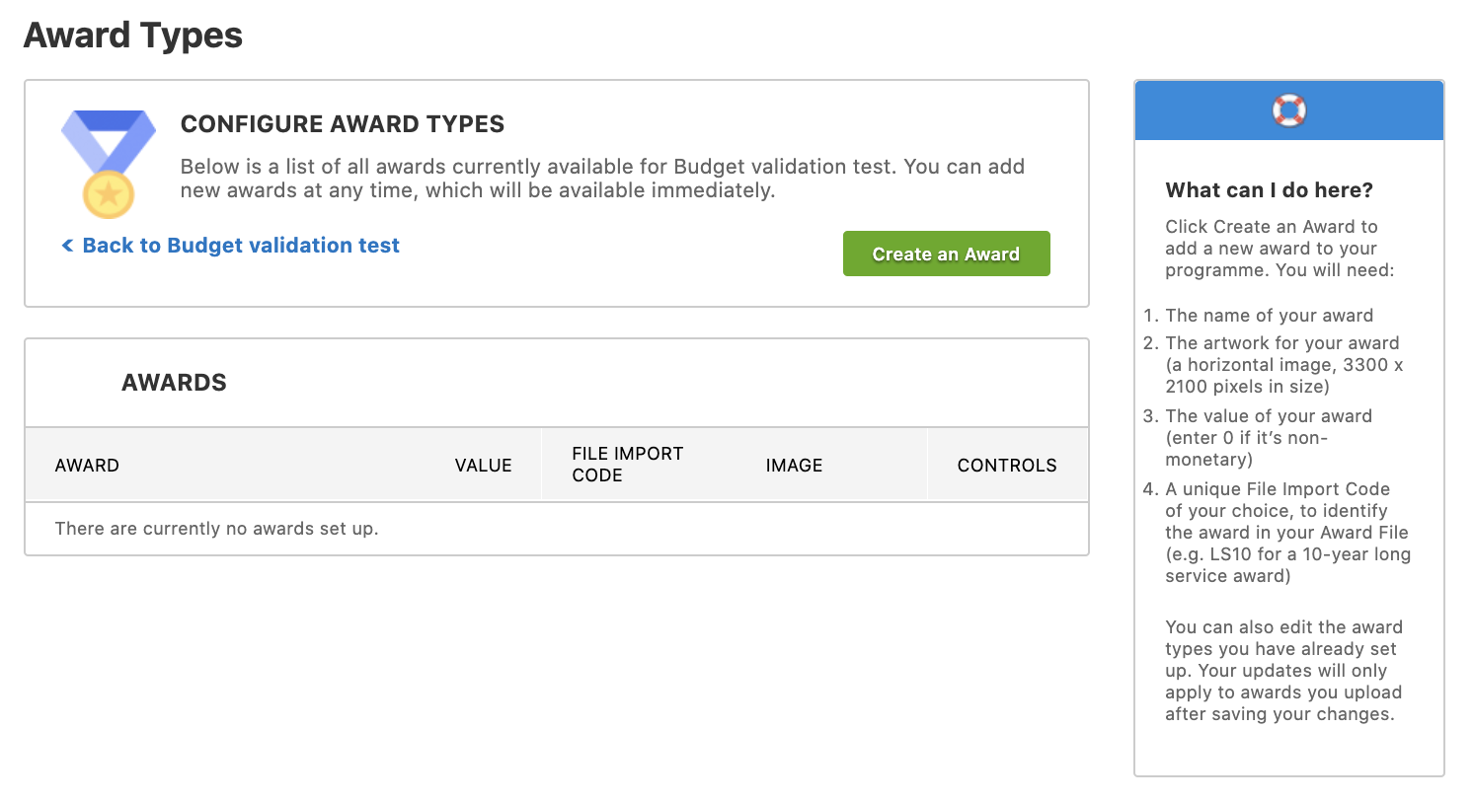Go back to Budget validation test
Viewport: 1473px width, 801px height.
(231, 246)
